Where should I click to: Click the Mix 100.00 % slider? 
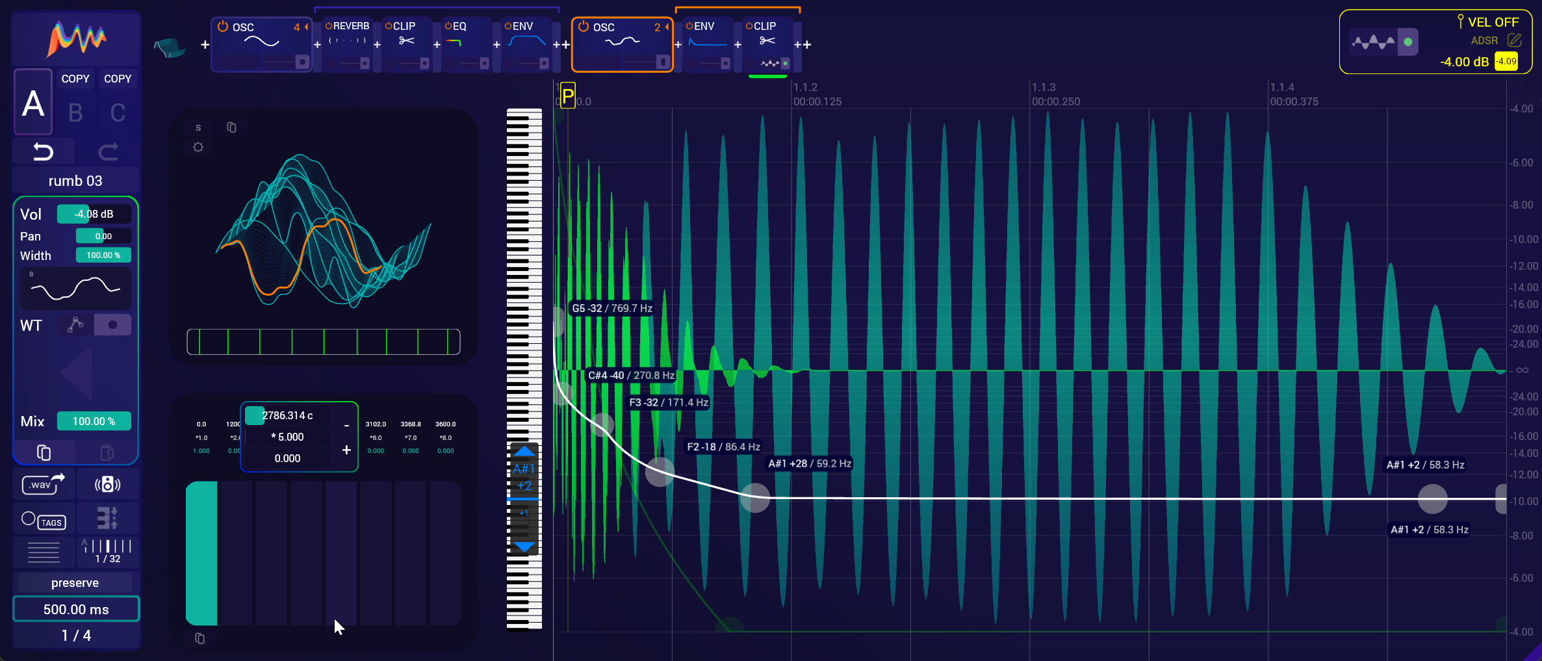(x=94, y=421)
